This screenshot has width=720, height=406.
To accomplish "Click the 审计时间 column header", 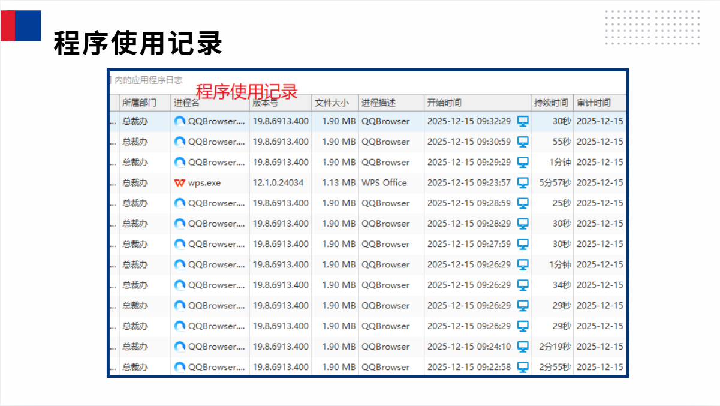I will [x=594, y=103].
